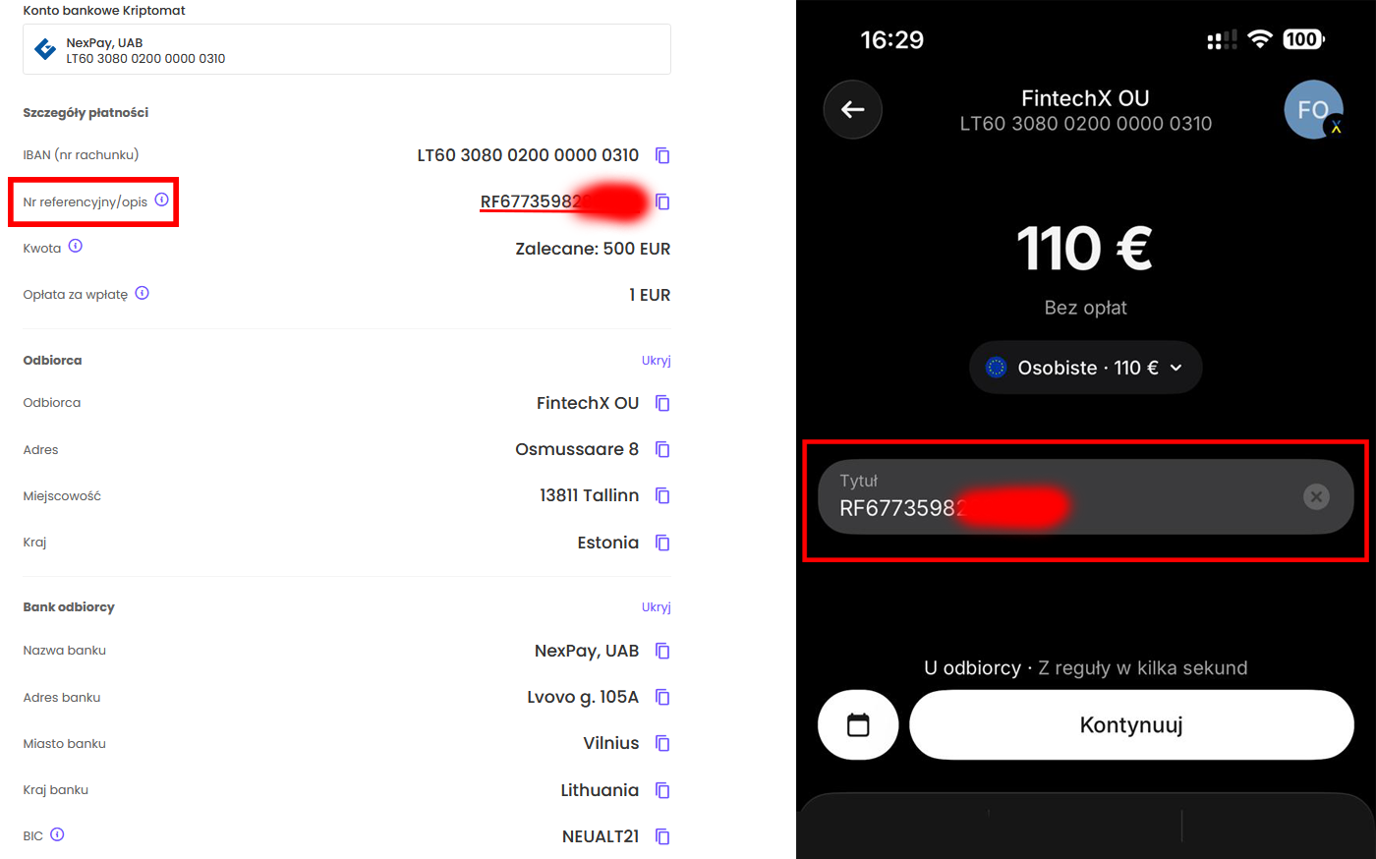Clear the Tytuł field with X
Viewport: 1376px width, 859px height.
pos(1316,496)
